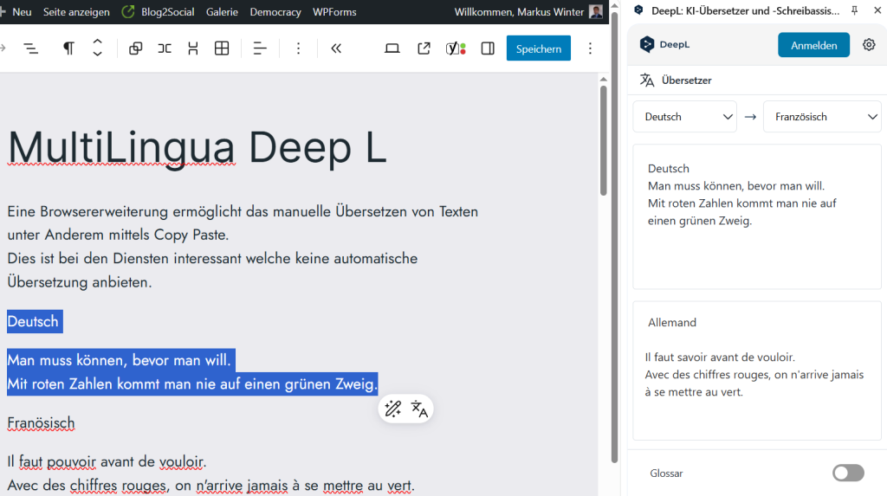The width and height of the screenshot is (887, 496).
Task: Click into the DeepL source text box
Action: tap(757, 216)
